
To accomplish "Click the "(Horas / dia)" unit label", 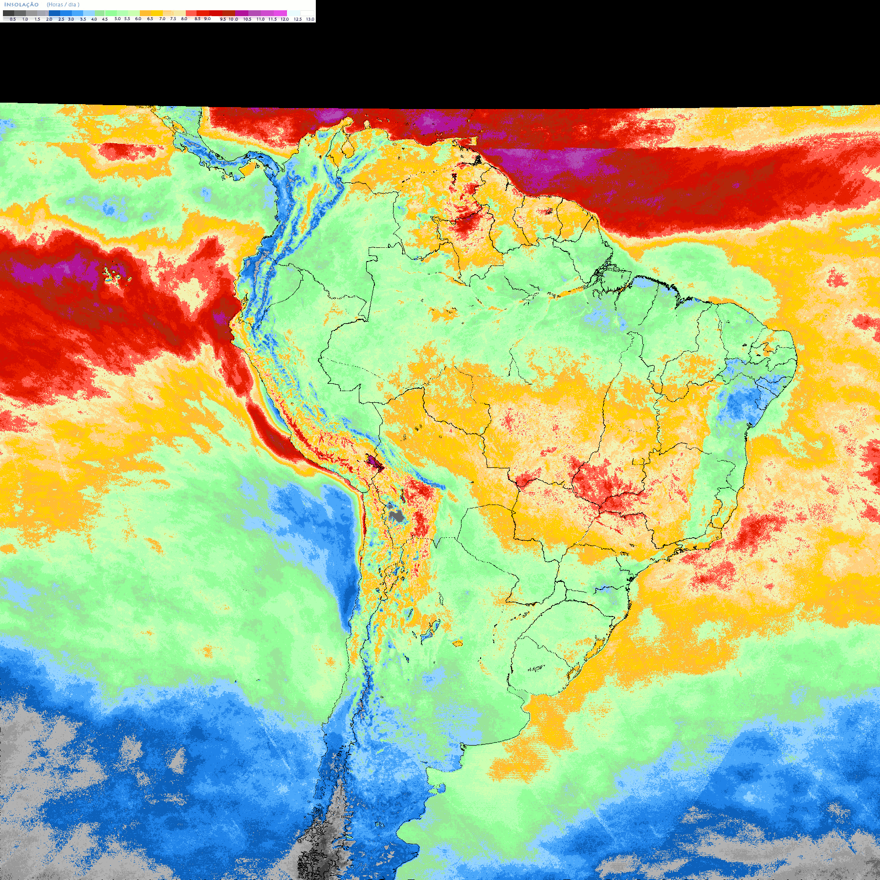I will [63, 4].
